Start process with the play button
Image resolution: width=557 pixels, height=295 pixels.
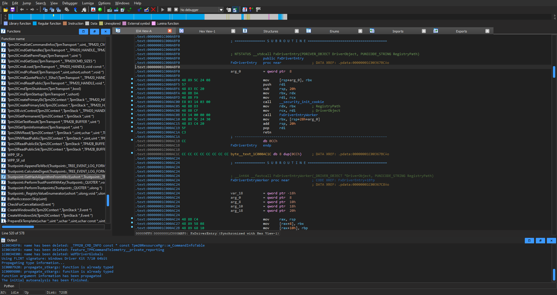pos(163,10)
